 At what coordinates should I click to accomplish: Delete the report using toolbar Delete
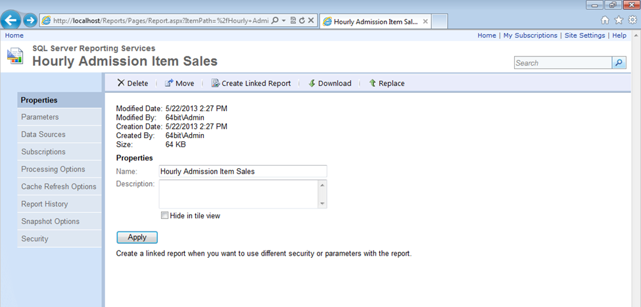[132, 83]
